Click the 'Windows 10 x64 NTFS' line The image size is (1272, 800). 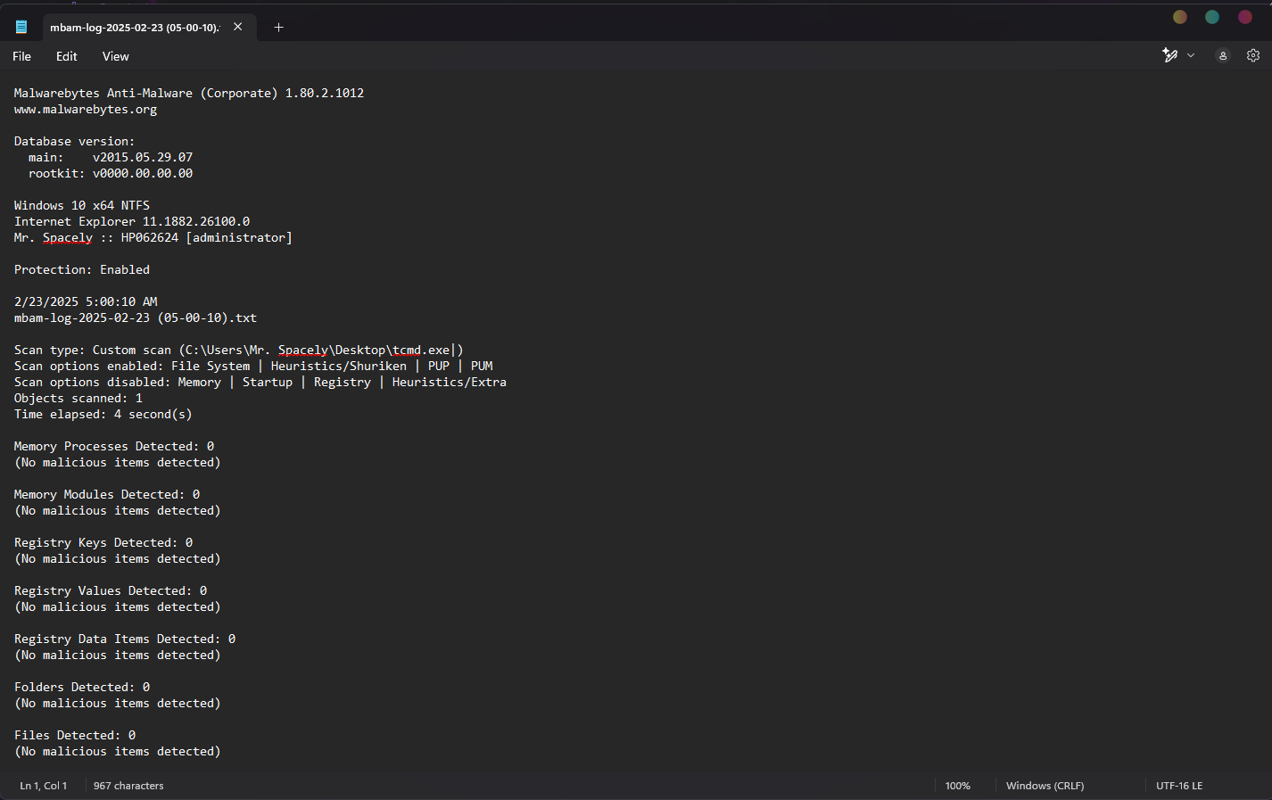[82, 205]
